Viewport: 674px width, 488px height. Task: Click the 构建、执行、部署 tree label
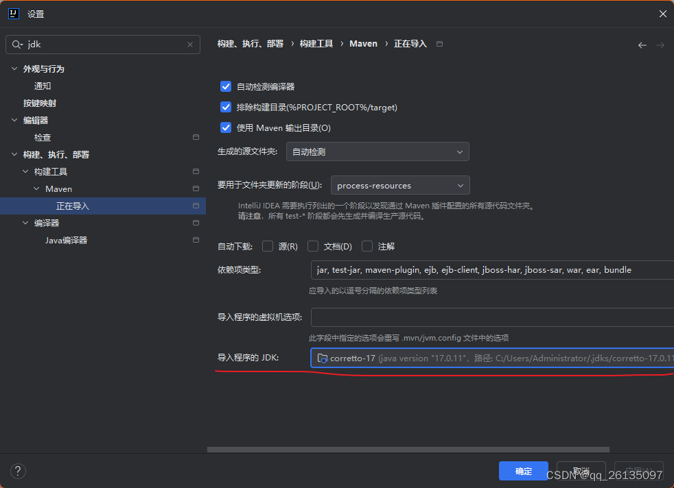[56, 154]
